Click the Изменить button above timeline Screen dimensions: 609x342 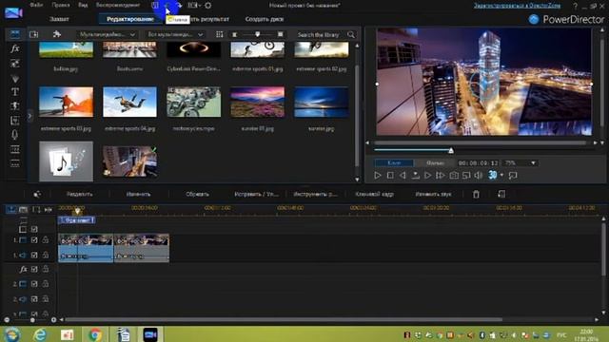(138, 194)
